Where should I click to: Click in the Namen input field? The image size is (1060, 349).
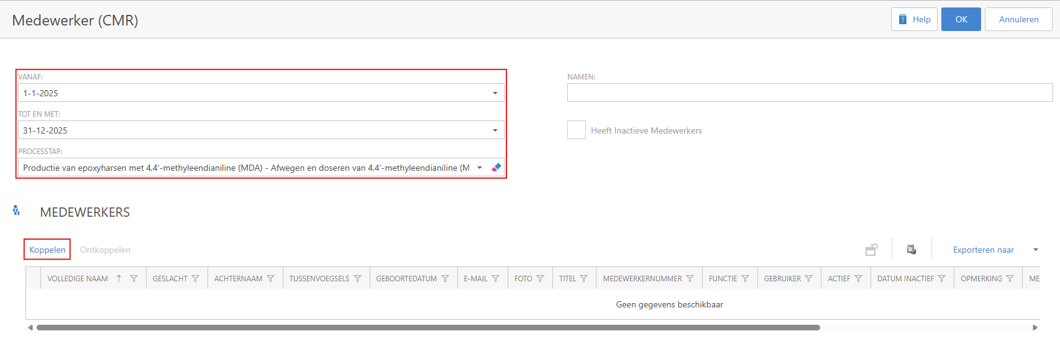pyautogui.click(x=810, y=93)
